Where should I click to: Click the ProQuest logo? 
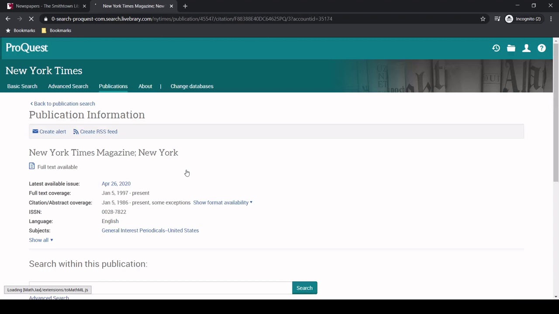(27, 48)
